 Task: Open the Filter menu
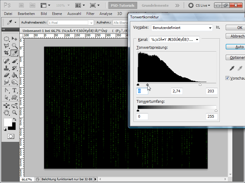click(90, 14)
